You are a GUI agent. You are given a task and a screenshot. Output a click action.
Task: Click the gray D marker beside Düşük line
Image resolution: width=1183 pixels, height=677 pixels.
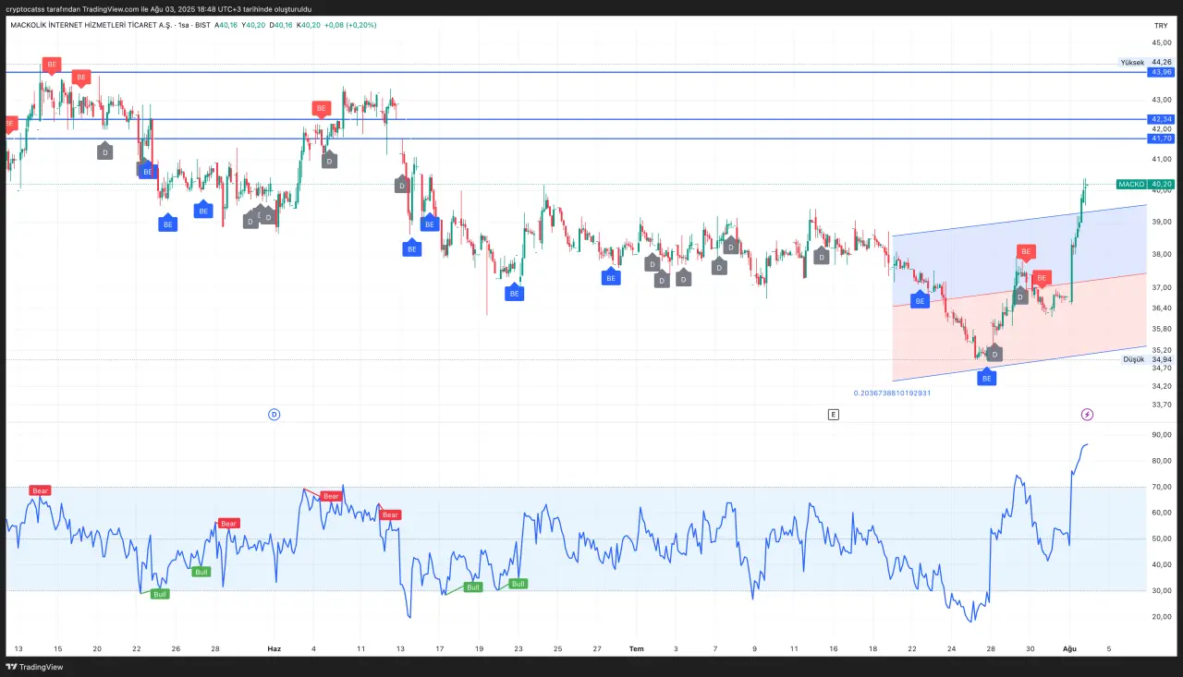coord(994,354)
